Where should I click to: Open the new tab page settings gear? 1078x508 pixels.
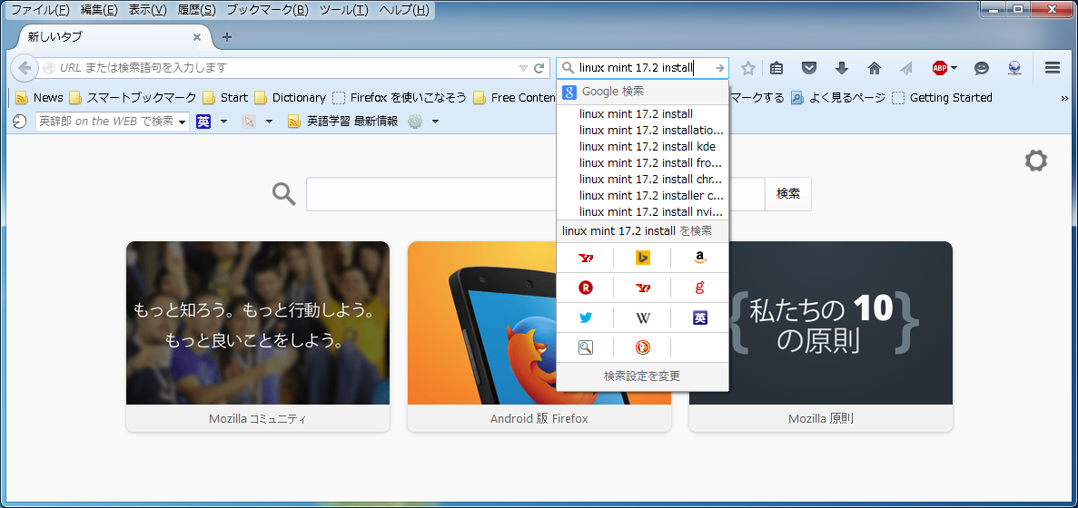click(1036, 161)
